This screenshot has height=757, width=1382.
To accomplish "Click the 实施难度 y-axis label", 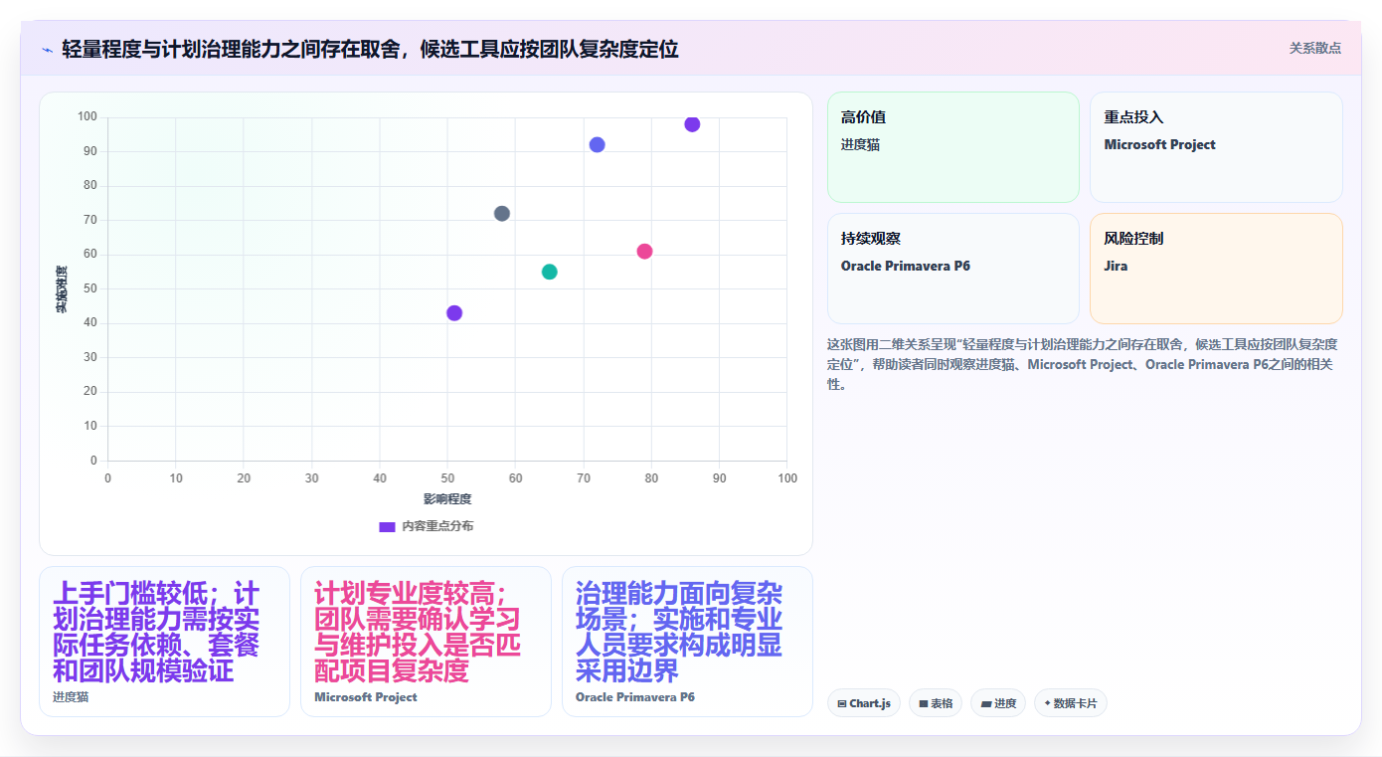I will click(62, 288).
